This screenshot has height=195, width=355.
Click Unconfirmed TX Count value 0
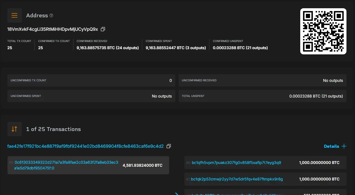tap(171, 80)
